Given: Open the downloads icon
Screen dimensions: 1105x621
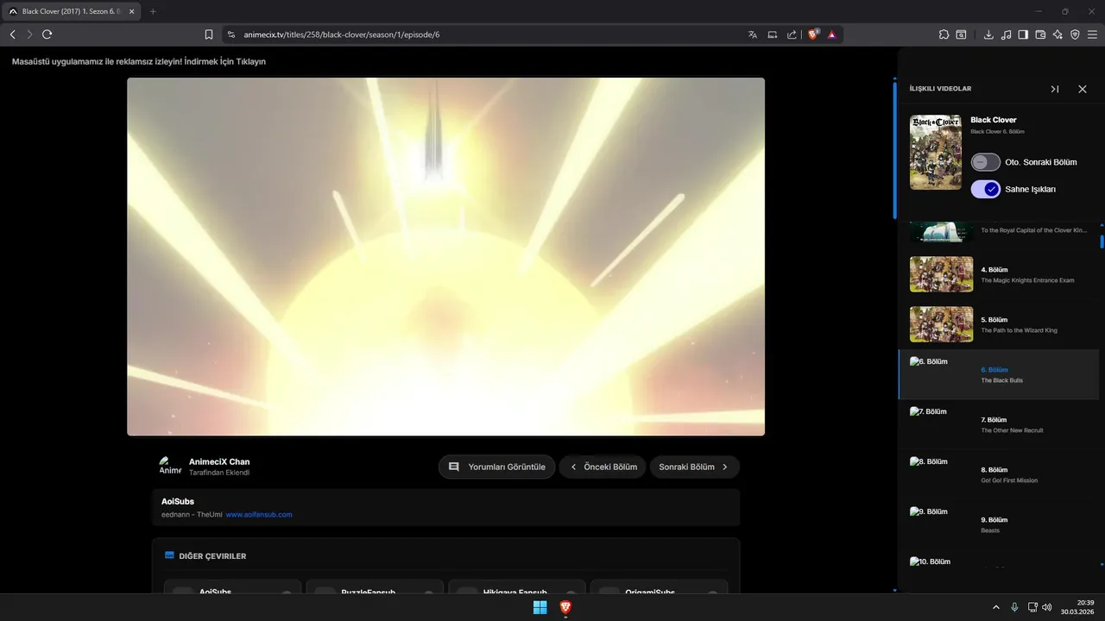Looking at the screenshot, I should pos(988,34).
